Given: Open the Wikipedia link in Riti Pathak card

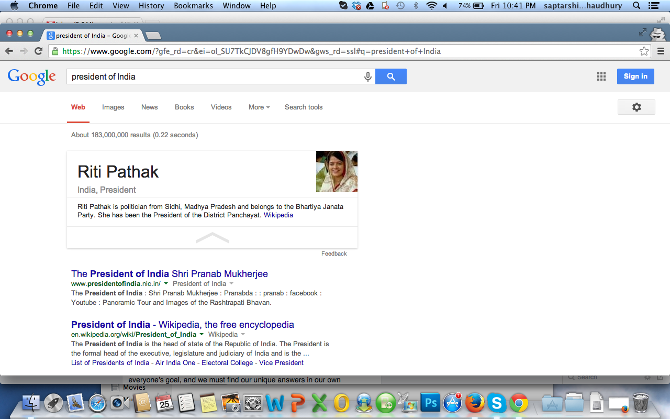Looking at the screenshot, I should click(x=278, y=215).
